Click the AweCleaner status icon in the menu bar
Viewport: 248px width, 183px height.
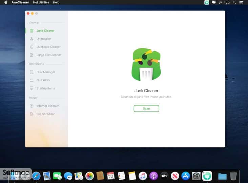click(207, 2)
